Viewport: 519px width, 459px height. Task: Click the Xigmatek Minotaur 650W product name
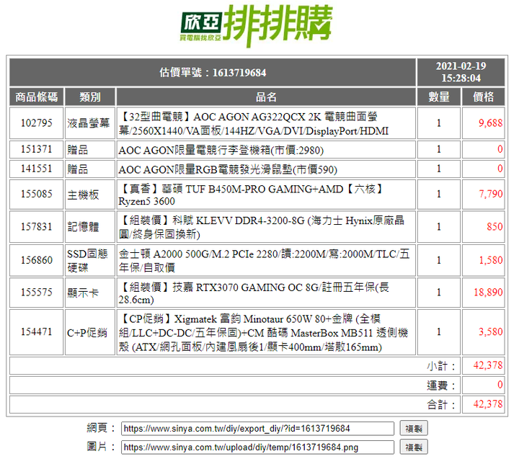[x=263, y=333]
